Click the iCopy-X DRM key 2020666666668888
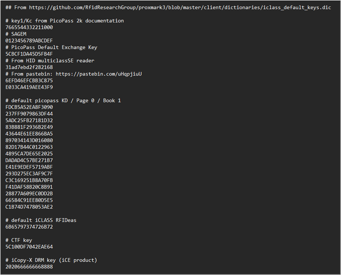Image resolution: width=341 pixels, height=275 pixels. [x=29, y=267]
